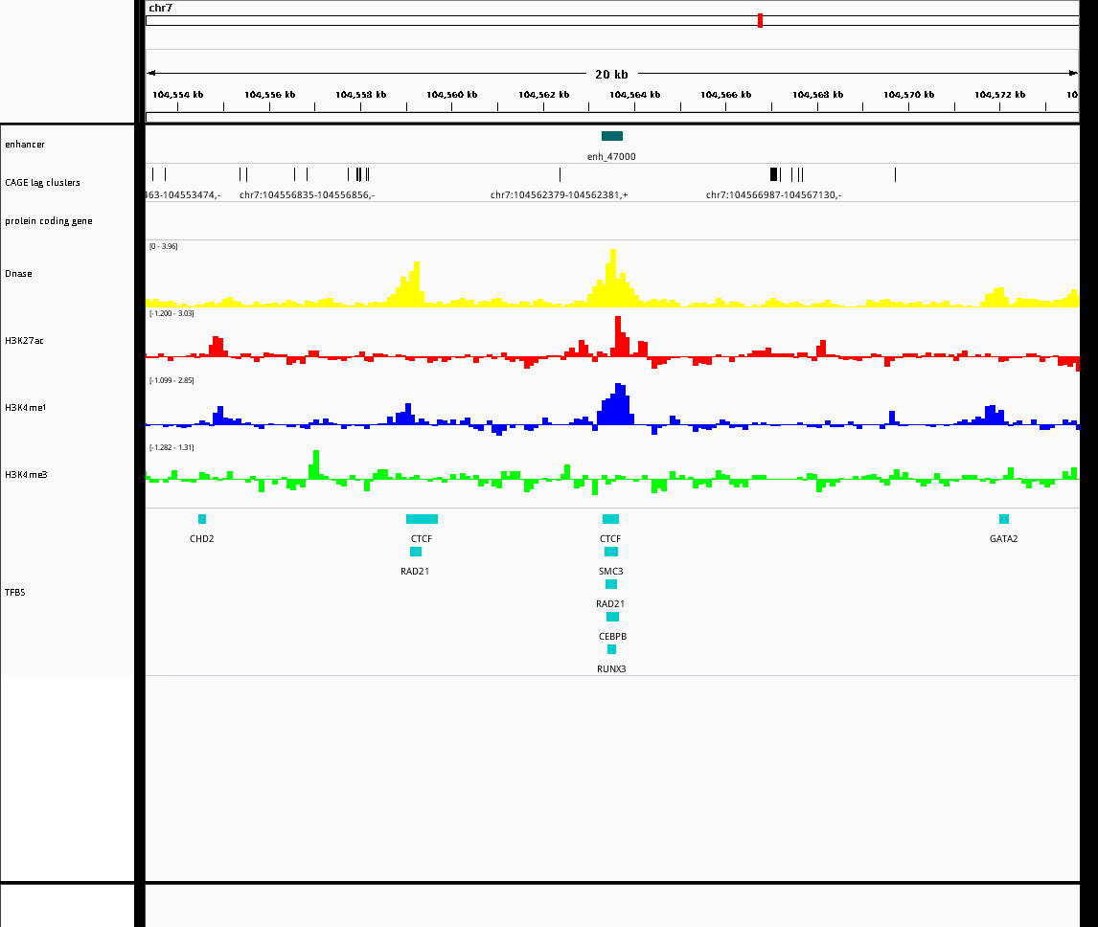Select the Dnase track name
Image resolution: width=1098 pixels, height=927 pixels.
pos(18,274)
